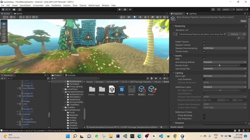Screen dimensions: 250x140
Task: Toggle Depth Texture checkbox
Action: pos(204,42)
